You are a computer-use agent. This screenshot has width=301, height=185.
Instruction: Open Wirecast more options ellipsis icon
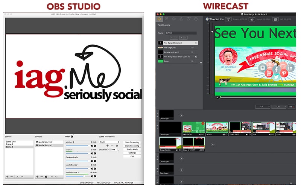coord(196,19)
